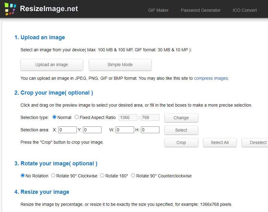
Task: Go to ICO Convert in navigation
Action: pos(245,10)
